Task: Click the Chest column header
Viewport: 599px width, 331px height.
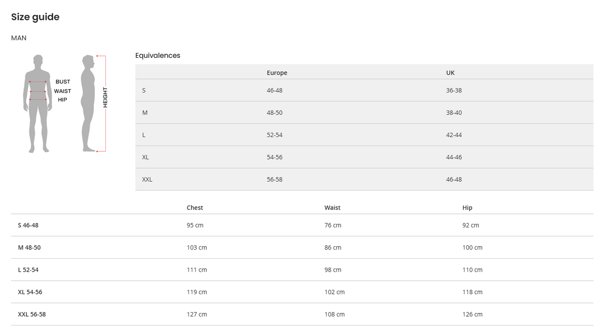Action: 195,208
